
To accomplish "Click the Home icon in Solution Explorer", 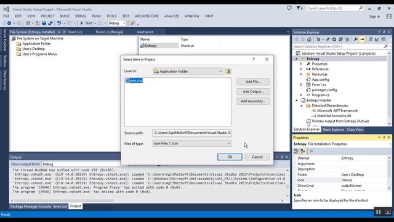I will [x=309, y=39].
